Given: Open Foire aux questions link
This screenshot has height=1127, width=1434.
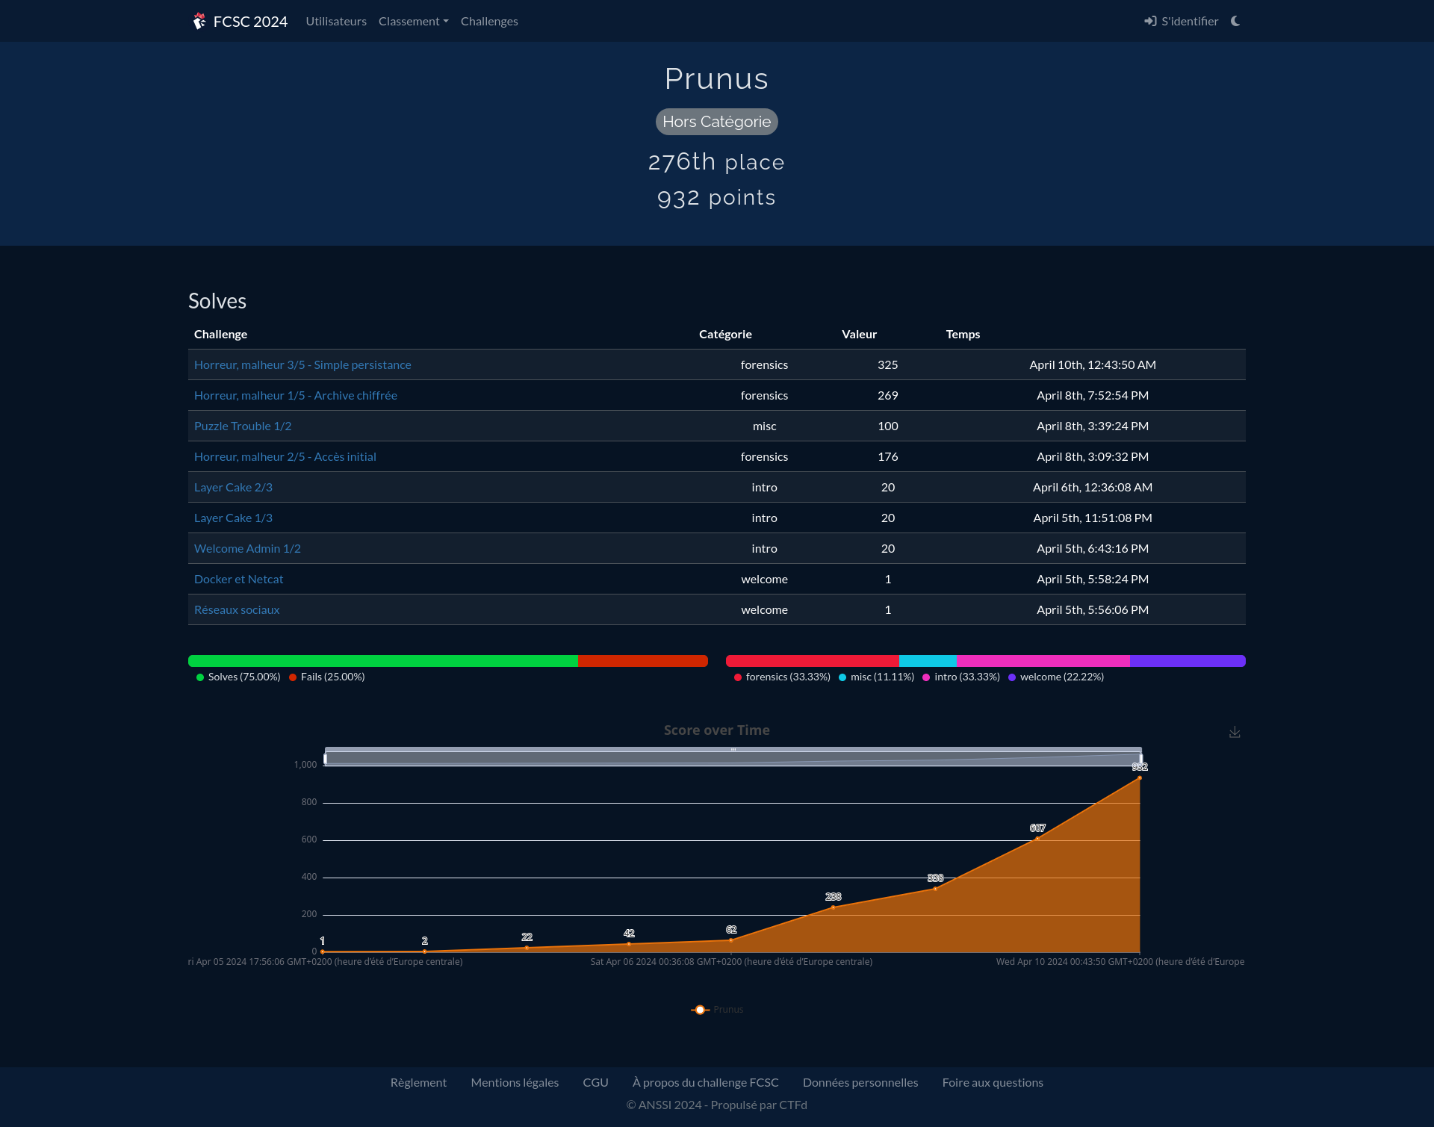Looking at the screenshot, I should point(993,1082).
